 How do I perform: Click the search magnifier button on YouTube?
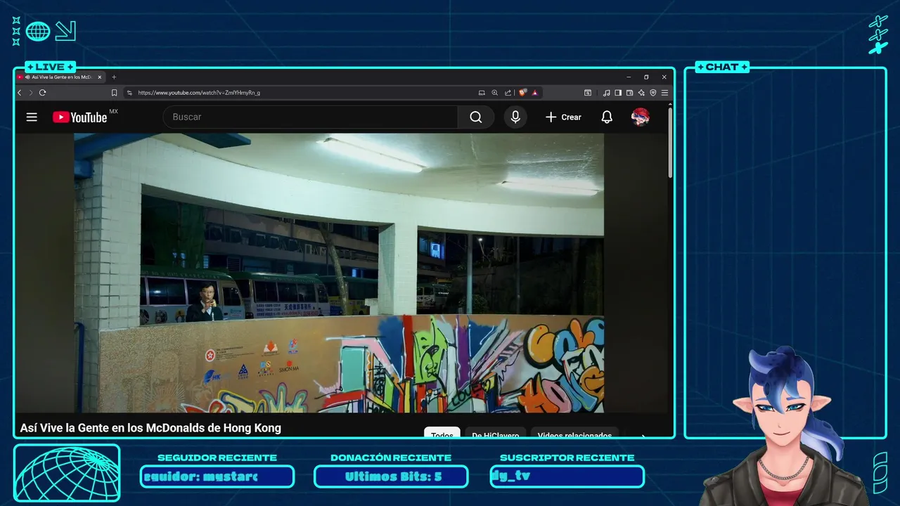pos(476,117)
